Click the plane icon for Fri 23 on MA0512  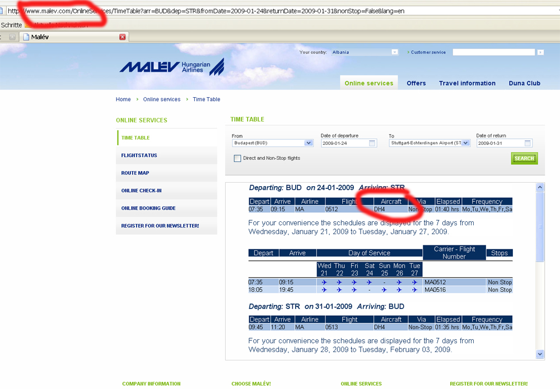click(354, 282)
